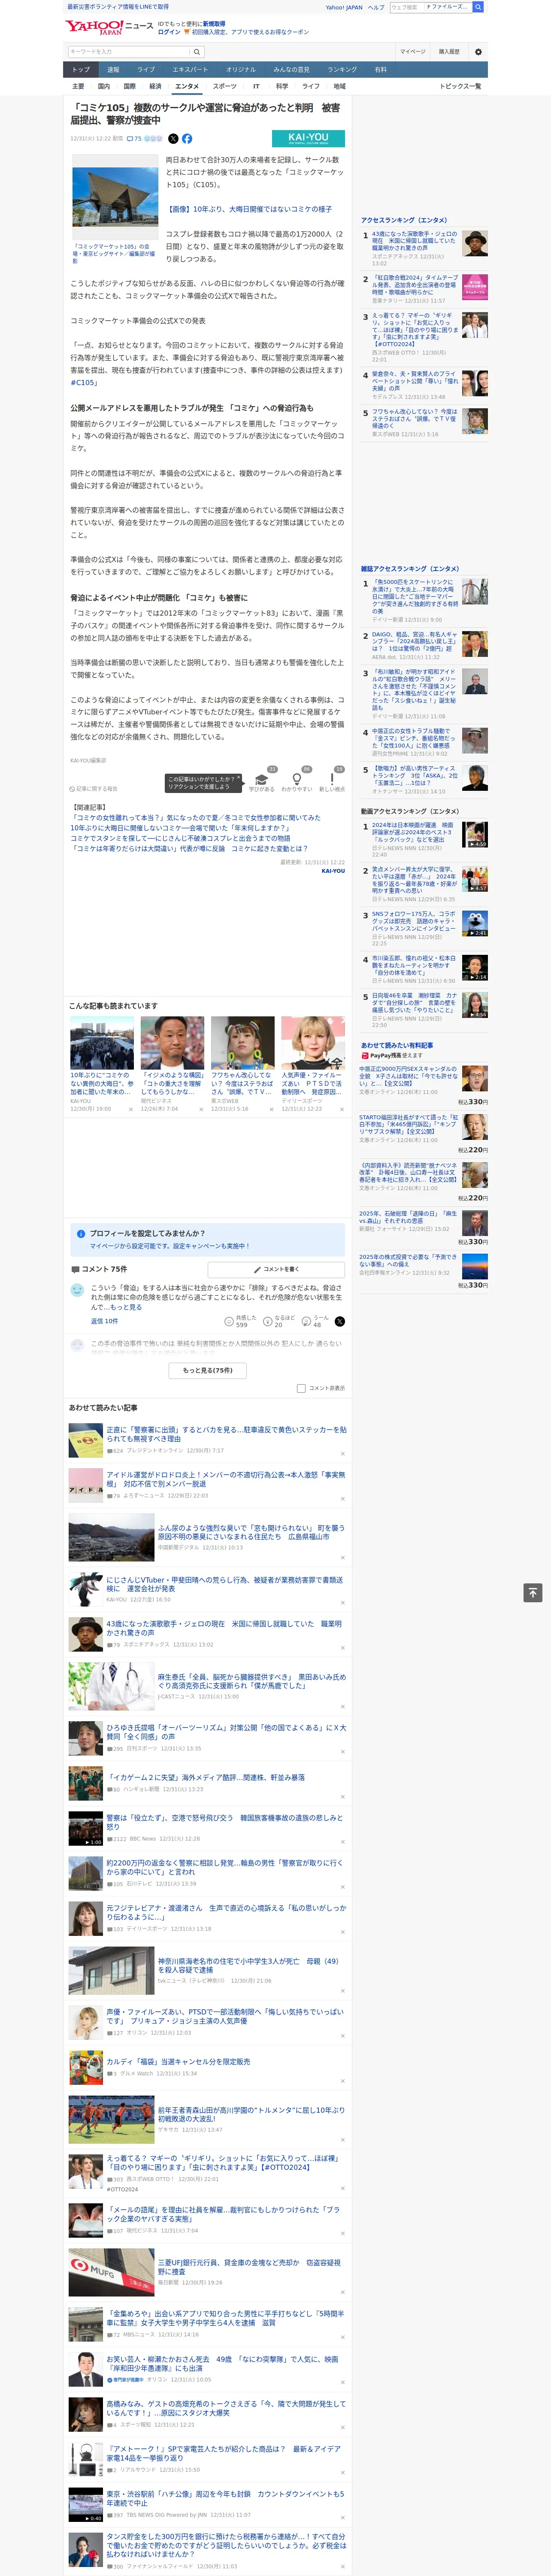The image size is (551, 2576).
Task: Open the settings gear icon
Action: 478,51
